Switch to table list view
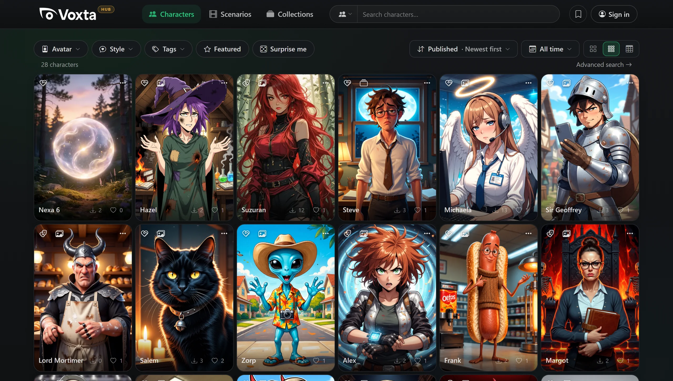 click(629, 49)
